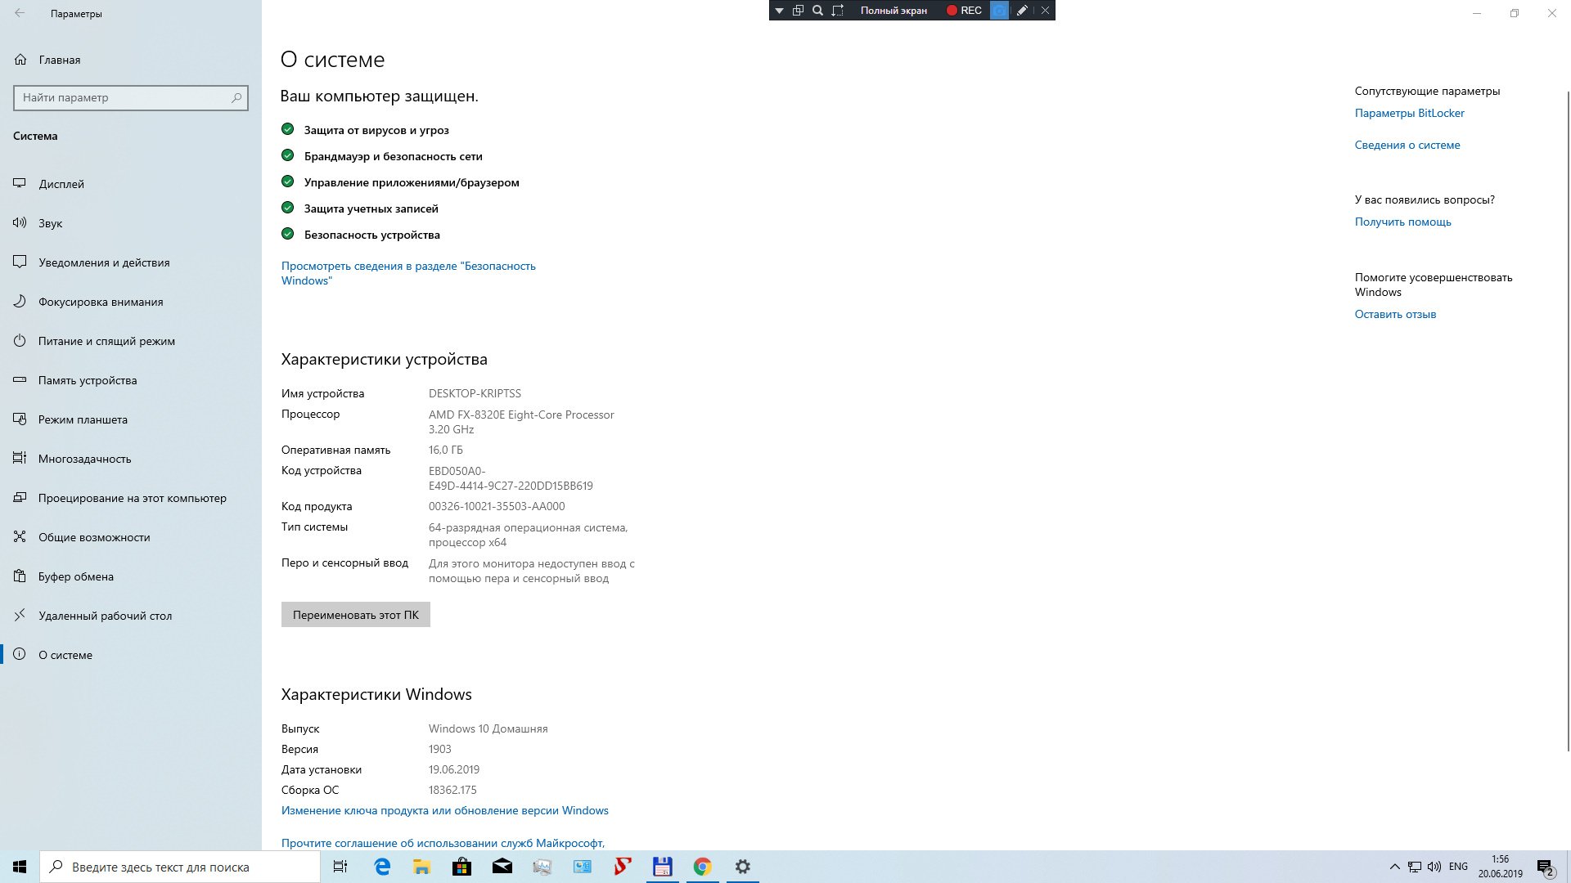This screenshot has width=1571, height=883.
Task: Start recording with the REC button
Action: point(964,11)
